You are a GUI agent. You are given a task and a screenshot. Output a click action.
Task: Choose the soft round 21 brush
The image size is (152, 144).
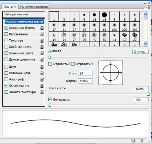(x=64, y=27)
